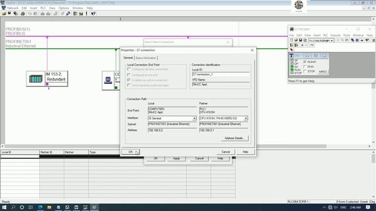Click the Local ID input field
Screen dimensions: 376x211
point(221,74)
